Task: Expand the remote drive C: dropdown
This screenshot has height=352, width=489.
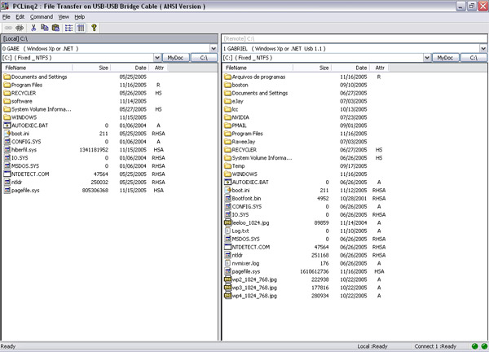Action: 425,58
